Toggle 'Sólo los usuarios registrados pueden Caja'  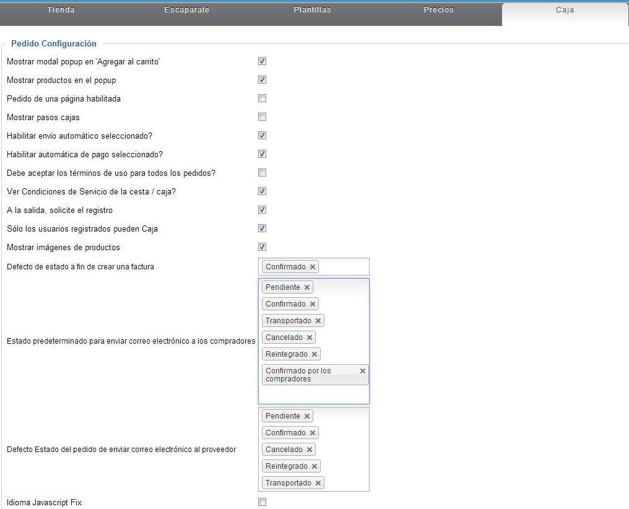pyautogui.click(x=262, y=228)
